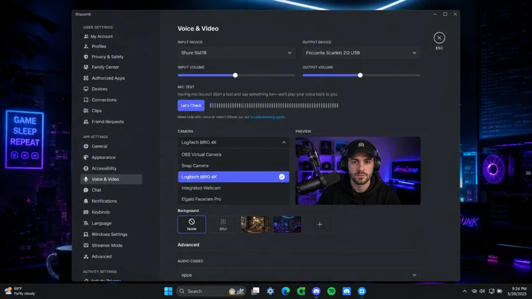This screenshot has height=299, width=532.
Task: Open the Input Device dropdown Shure SM7B
Action: 236,53
